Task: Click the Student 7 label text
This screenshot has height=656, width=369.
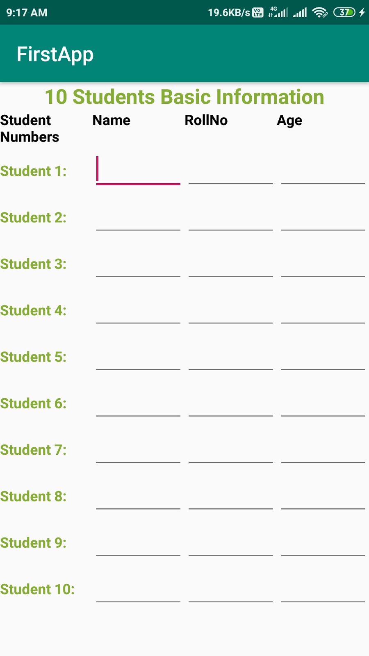Action: pos(34,449)
